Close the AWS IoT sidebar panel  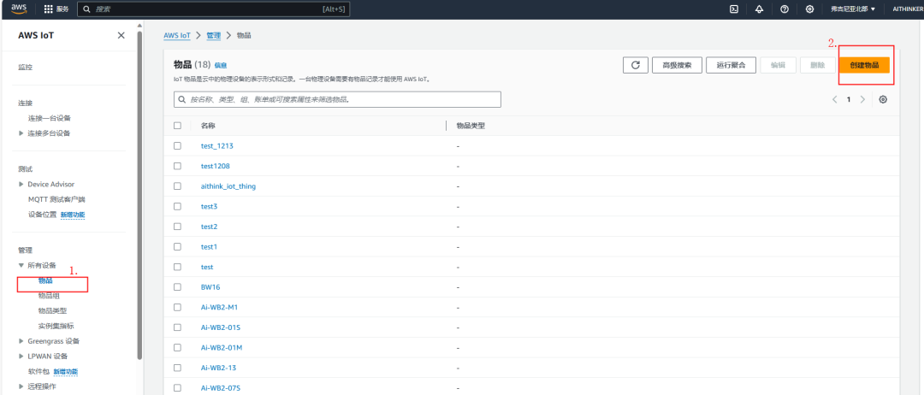pos(121,35)
